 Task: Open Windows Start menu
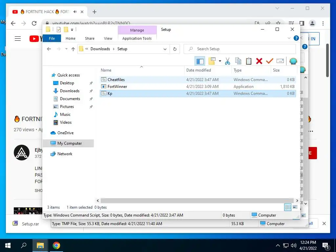8,245
